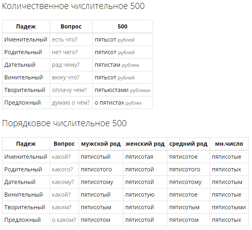
Task: Click the question "оплачу чем?"
Action: [x=69, y=90]
